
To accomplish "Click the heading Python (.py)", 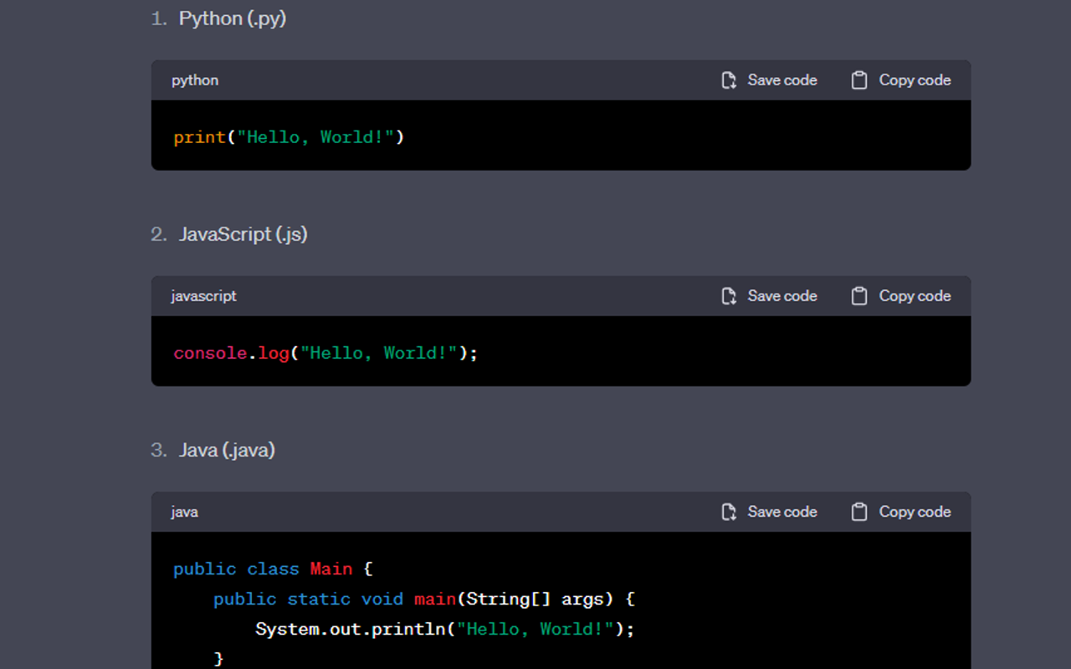I will [232, 18].
